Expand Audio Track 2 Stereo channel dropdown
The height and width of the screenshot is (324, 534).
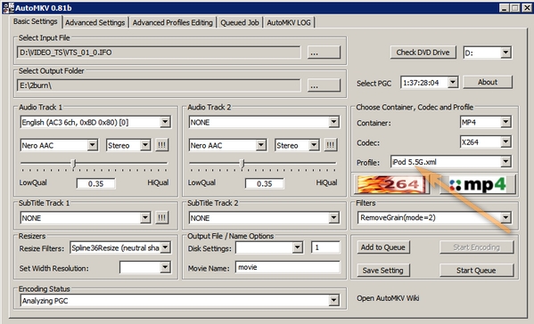pos(314,145)
